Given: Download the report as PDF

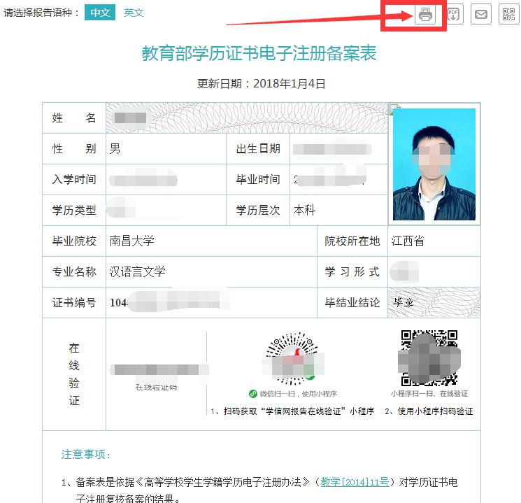Looking at the screenshot, I should [x=453, y=14].
